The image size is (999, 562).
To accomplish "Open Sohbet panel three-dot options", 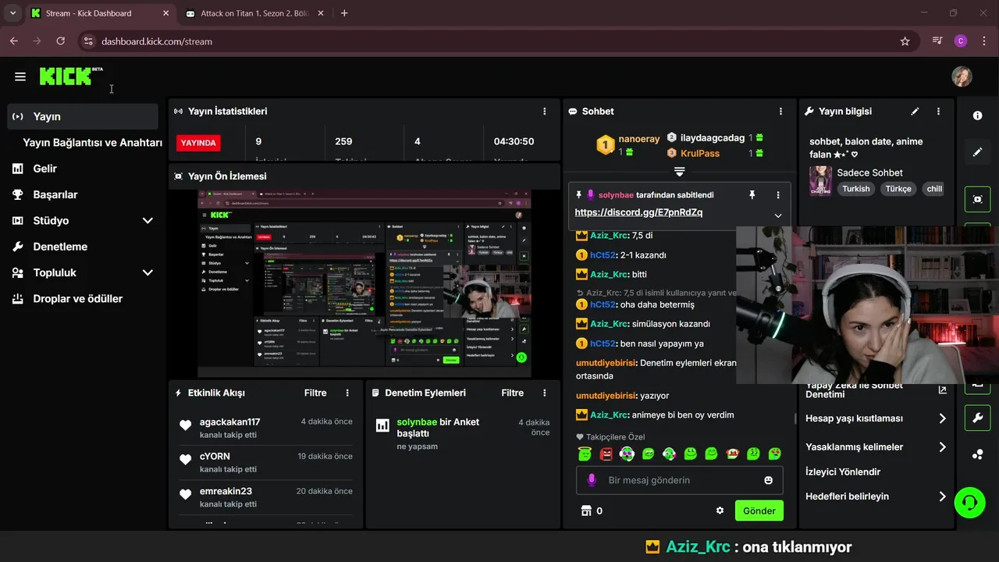I will pos(780,112).
